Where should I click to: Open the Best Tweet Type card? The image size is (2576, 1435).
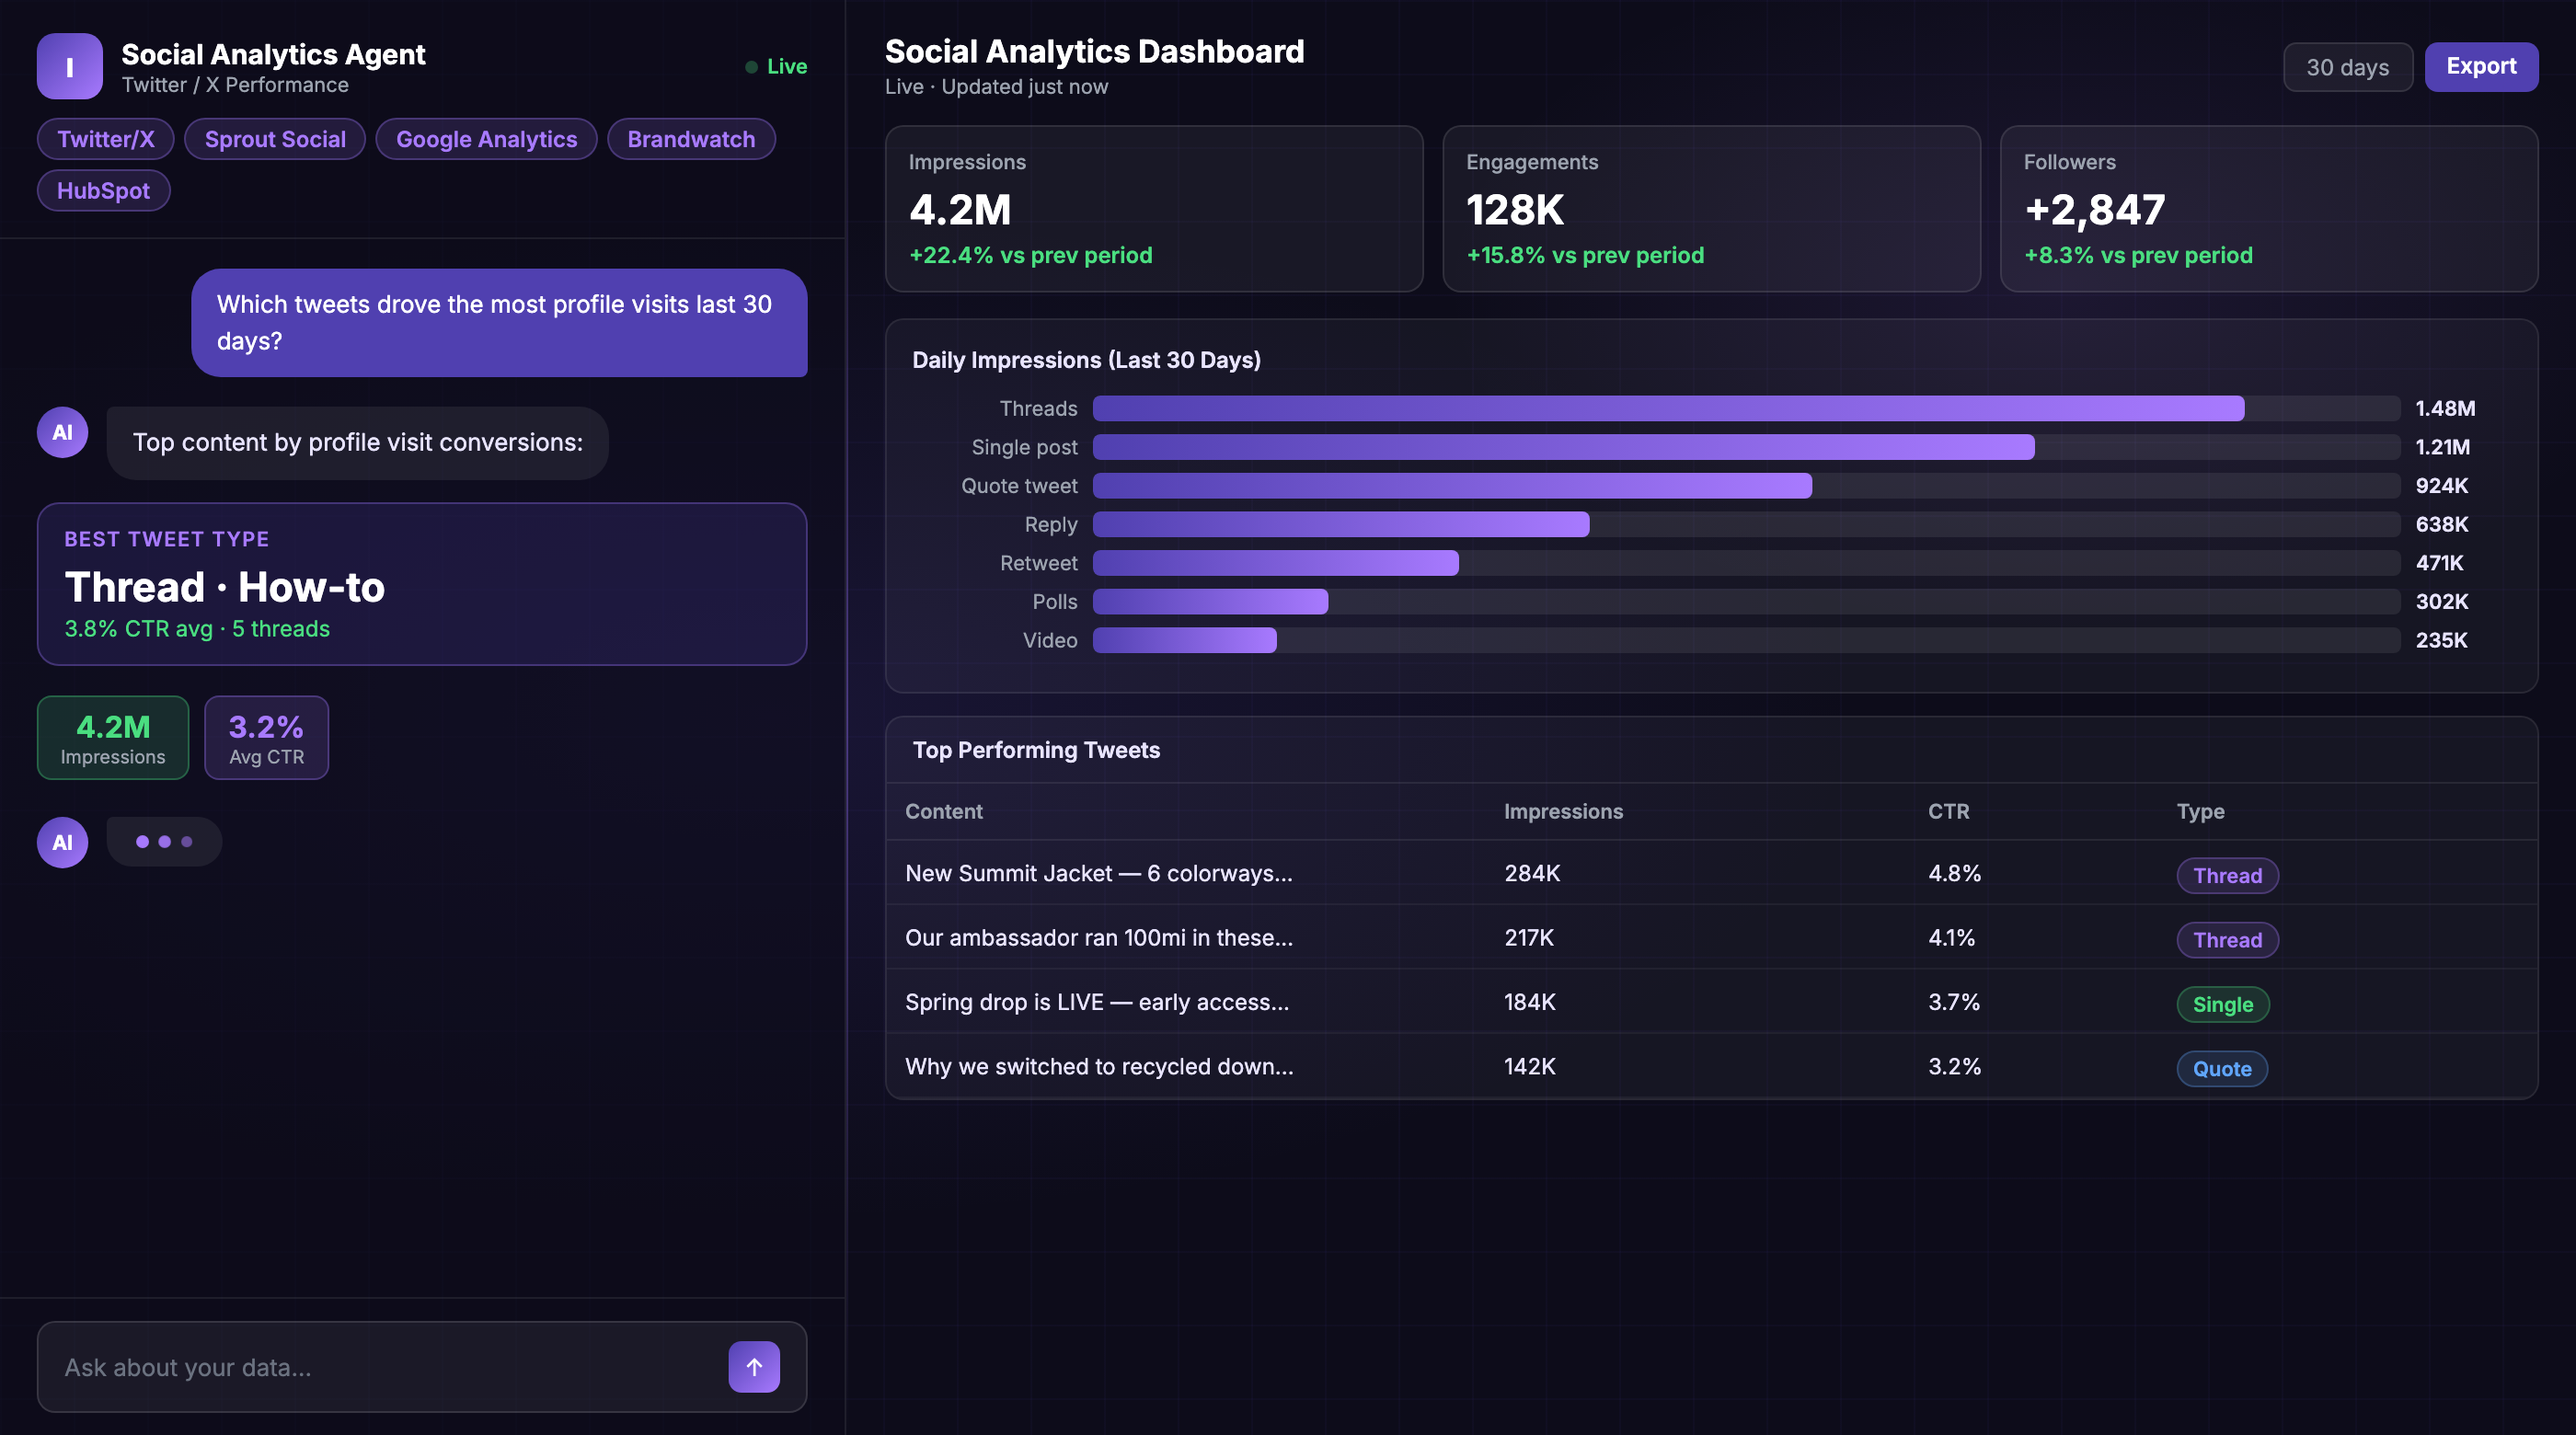pyautogui.click(x=422, y=584)
